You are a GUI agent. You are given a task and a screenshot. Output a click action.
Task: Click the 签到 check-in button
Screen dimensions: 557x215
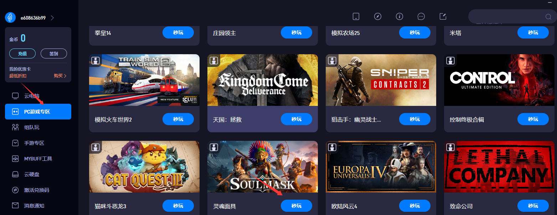[x=54, y=54]
